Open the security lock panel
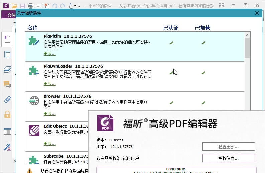The image size is (265, 173). click(x=7, y=115)
